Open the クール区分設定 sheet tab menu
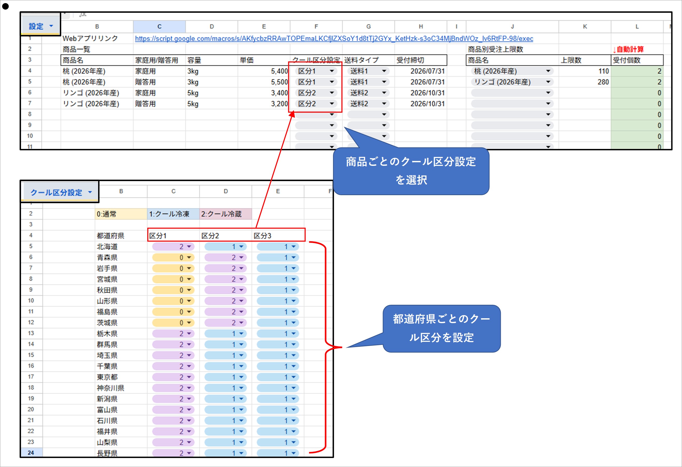The image size is (682, 467). [90, 192]
